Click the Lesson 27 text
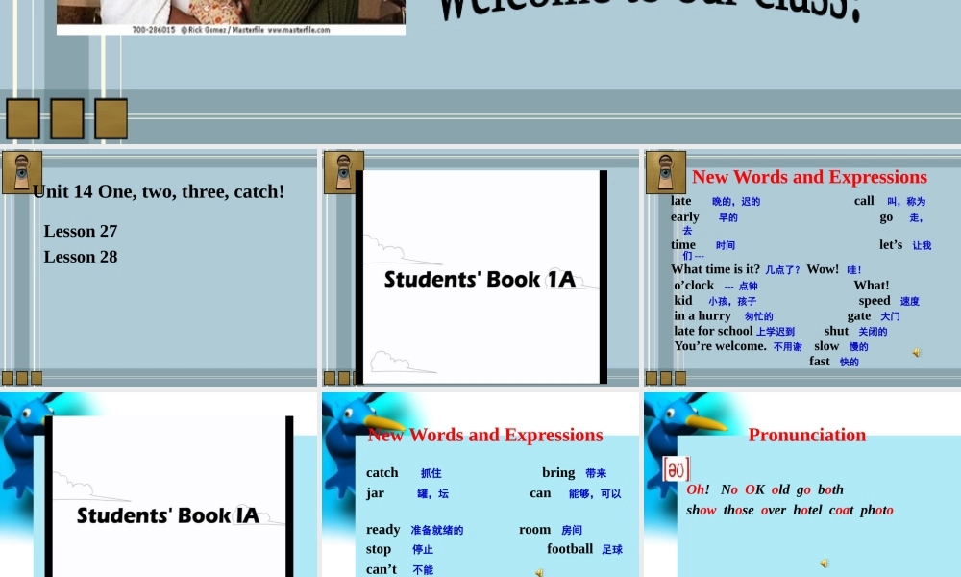The image size is (961, 577). [81, 231]
